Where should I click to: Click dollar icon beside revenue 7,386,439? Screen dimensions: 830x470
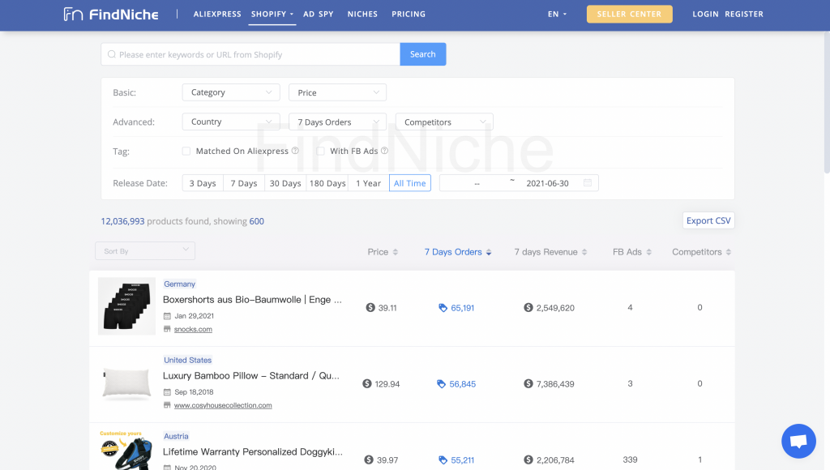(x=528, y=384)
